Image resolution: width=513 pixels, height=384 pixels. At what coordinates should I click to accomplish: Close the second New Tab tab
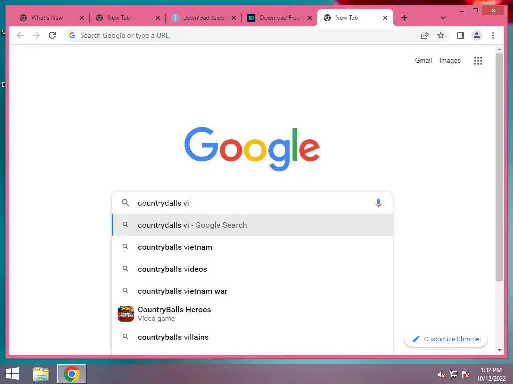[158, 18]
